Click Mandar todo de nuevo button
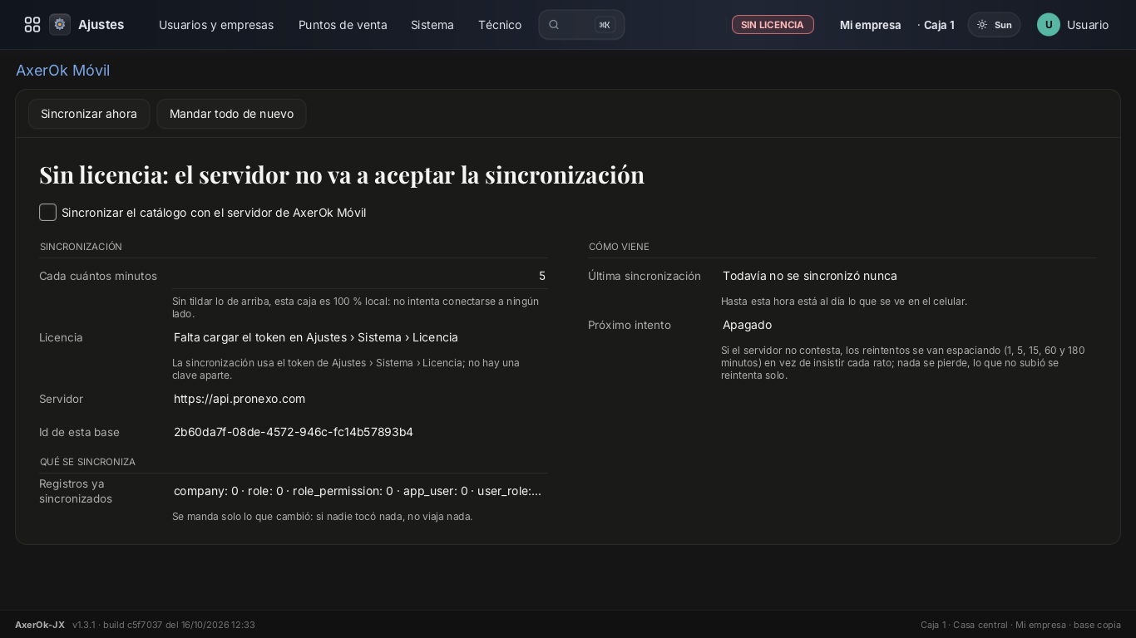This screenshot has height=638, width=1136. [231, 114]
